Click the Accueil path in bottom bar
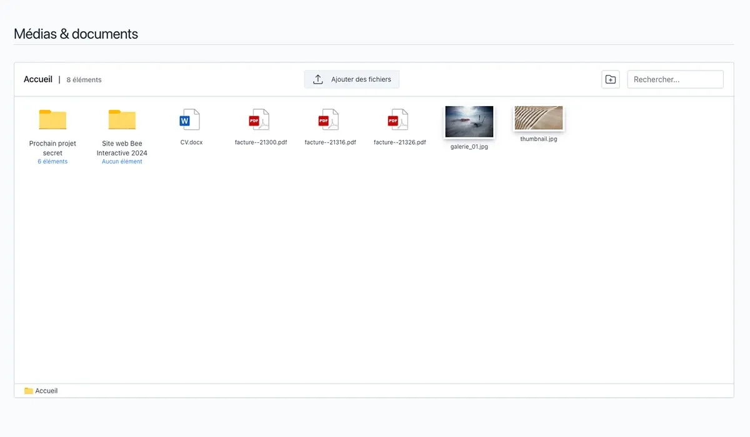 [46, 391]
